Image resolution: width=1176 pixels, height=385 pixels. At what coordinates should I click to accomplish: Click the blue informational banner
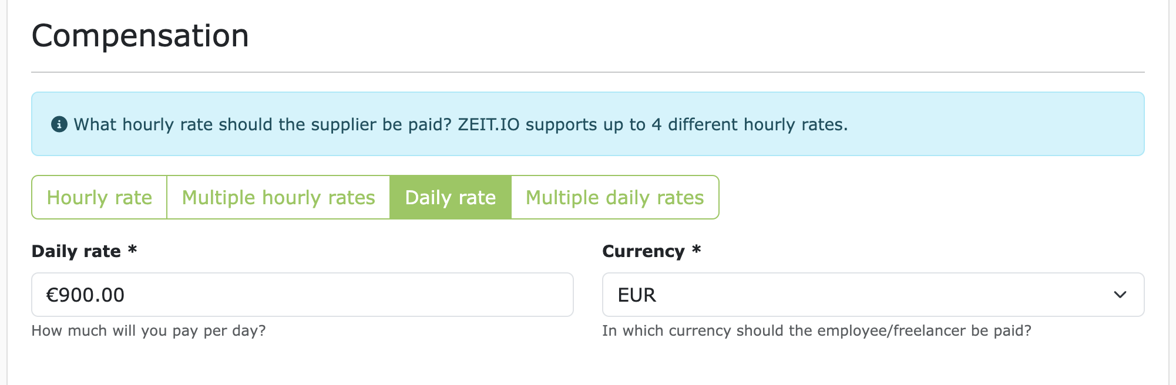[587, 124]
